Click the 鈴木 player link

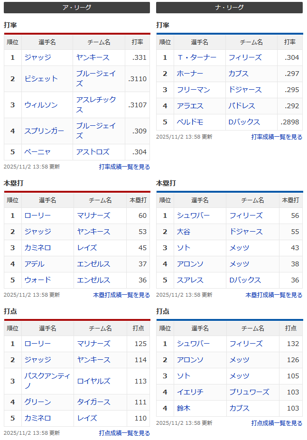184,408
